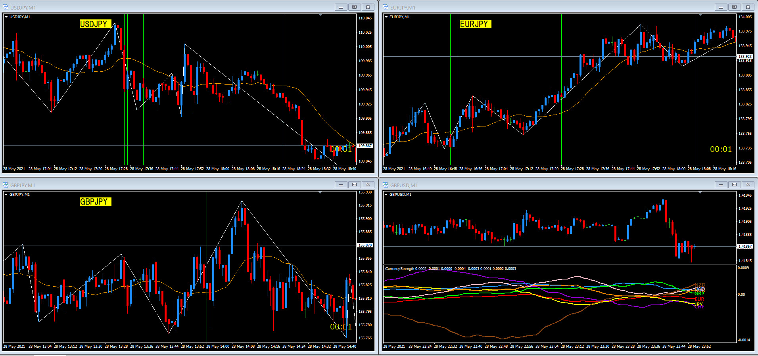Click the chart shift marker in GBPUSD chart
Image resolution: width=758 pixels, height=356 pixels.
point(700,193)
